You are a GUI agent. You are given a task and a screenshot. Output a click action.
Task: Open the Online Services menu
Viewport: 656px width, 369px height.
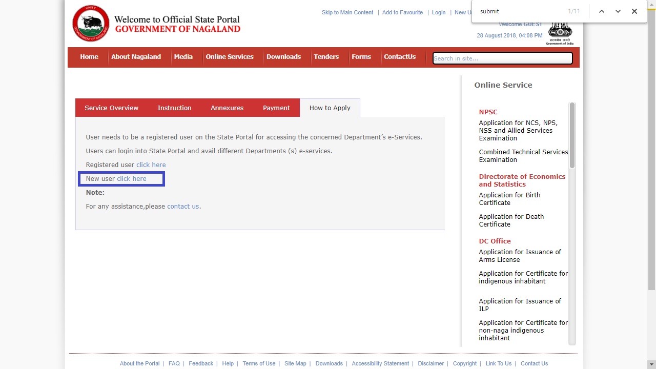point(230,57)
